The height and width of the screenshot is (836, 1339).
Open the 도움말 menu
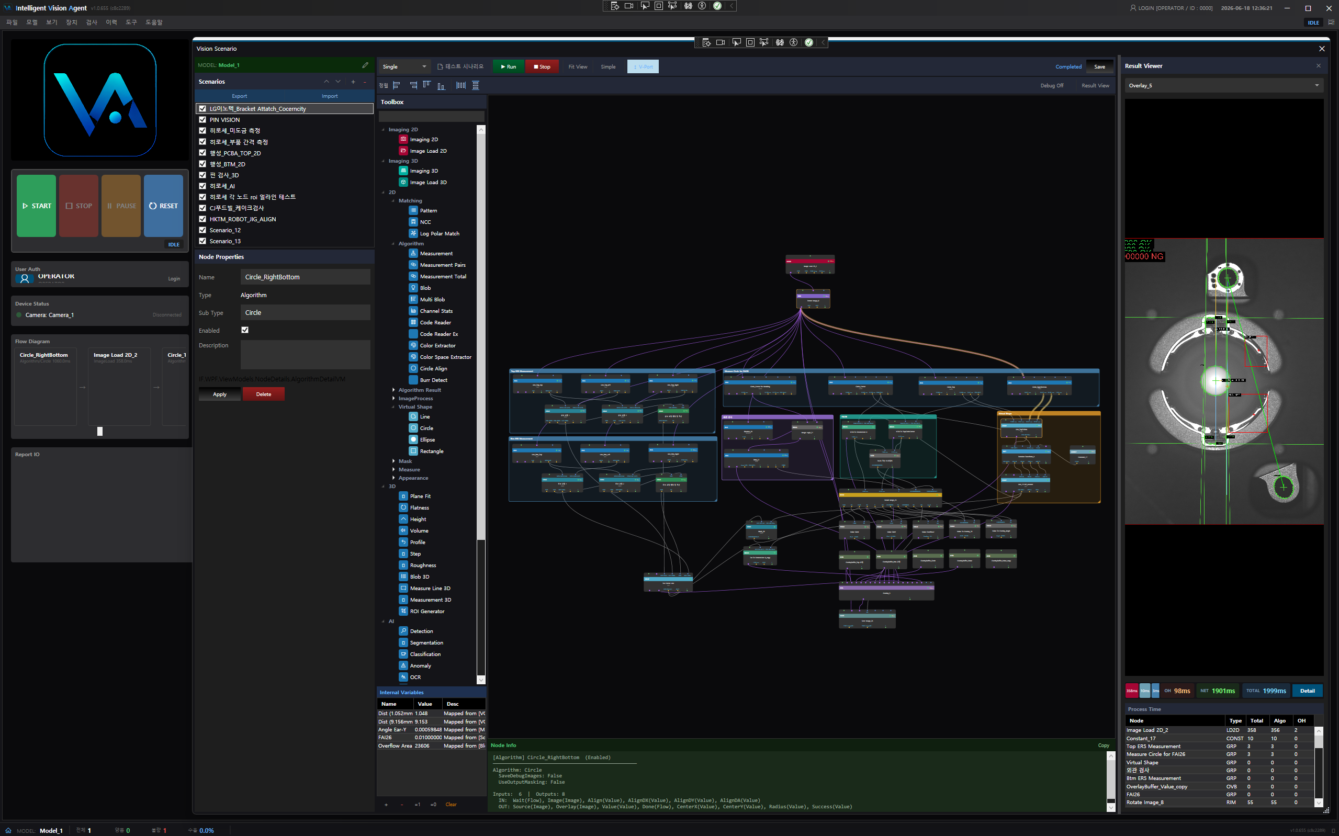(154, 22)
